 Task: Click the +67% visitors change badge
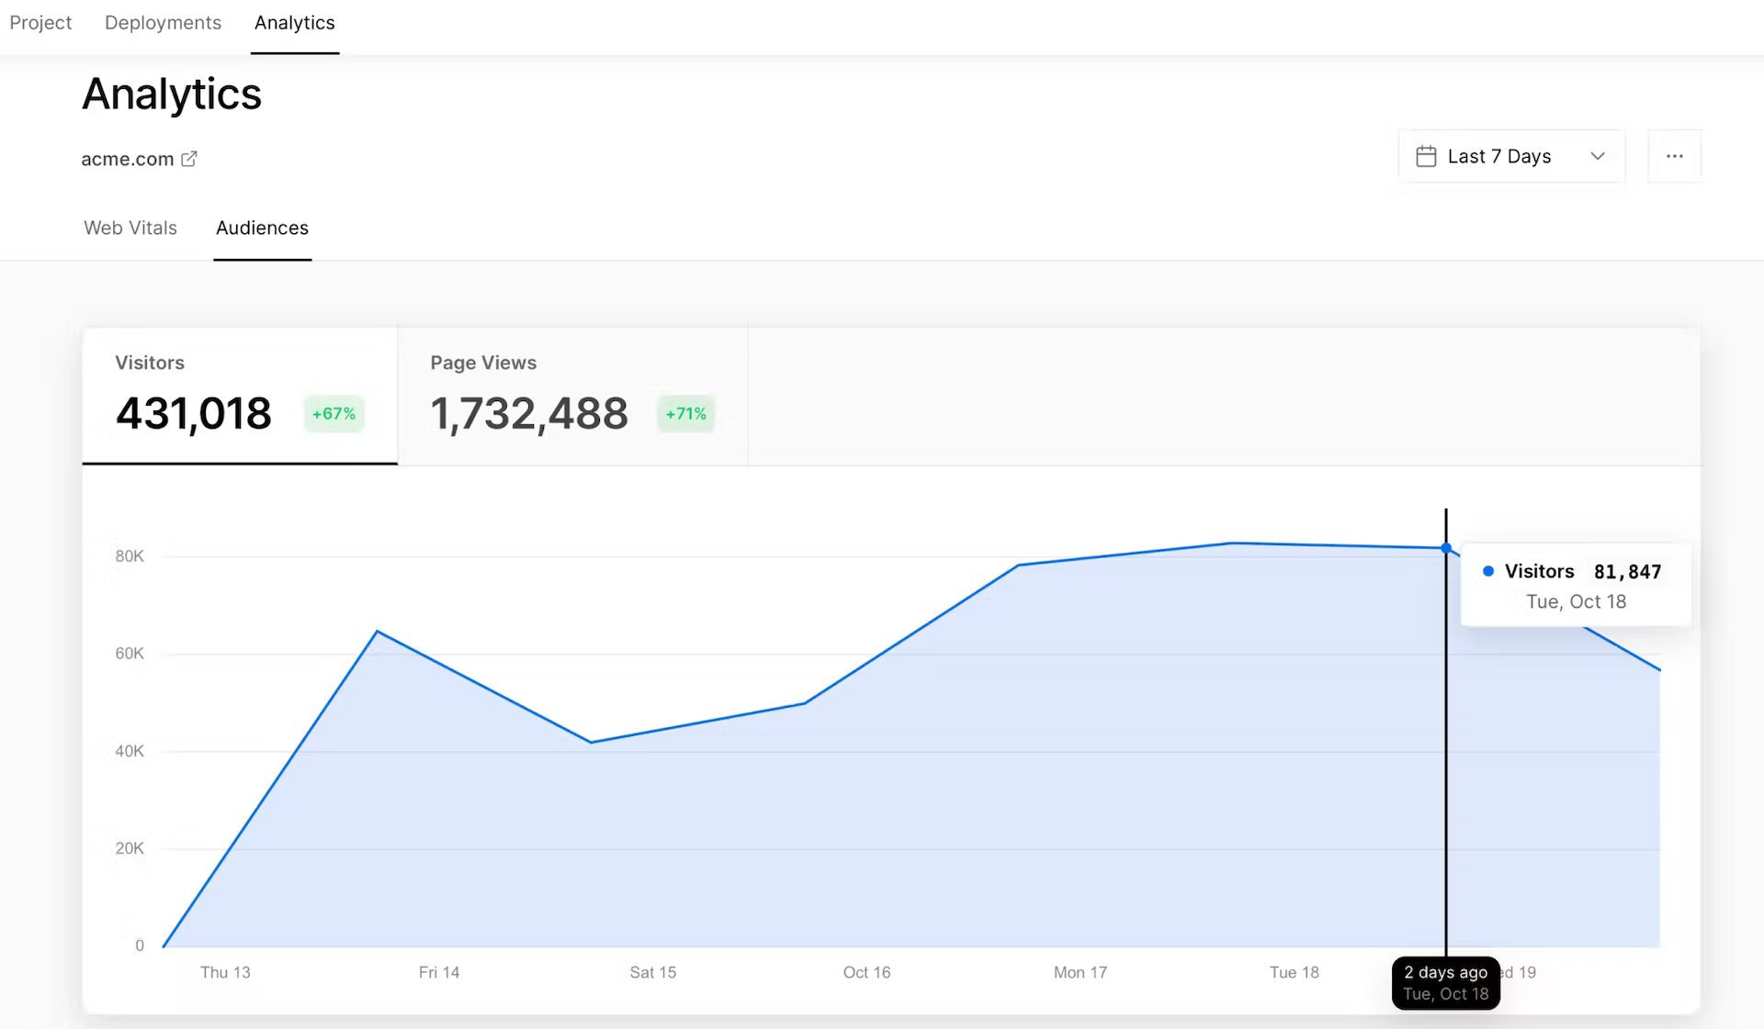[334, 414]
